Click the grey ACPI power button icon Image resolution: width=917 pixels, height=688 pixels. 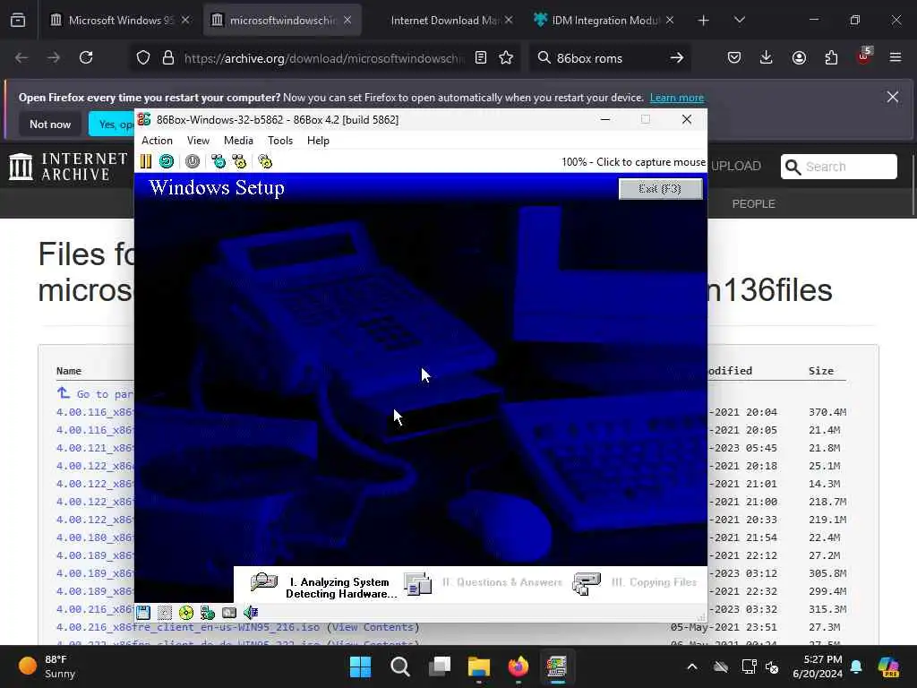click(193, 161)
